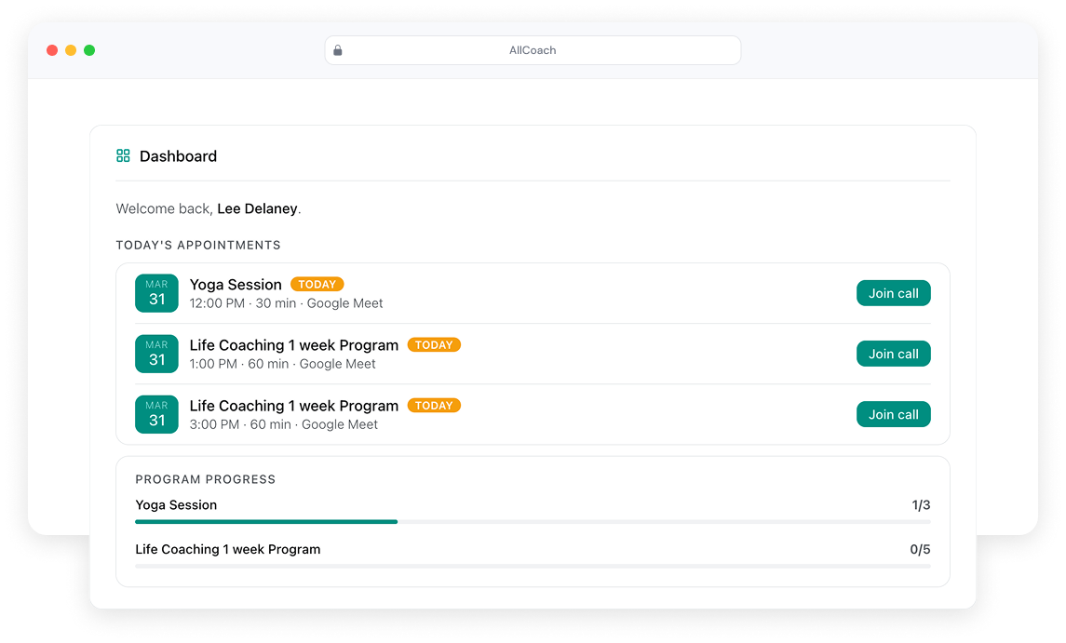Viewport: 1066px width, 643px height.
Task: Join the 3:00 PM Life Coaching call
Action: click(893, 414)
